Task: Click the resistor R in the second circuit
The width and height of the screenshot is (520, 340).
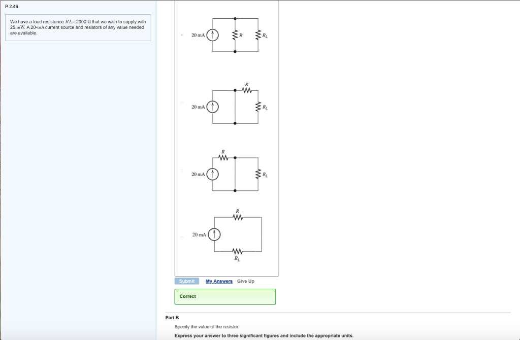Action: click(247, 90)
